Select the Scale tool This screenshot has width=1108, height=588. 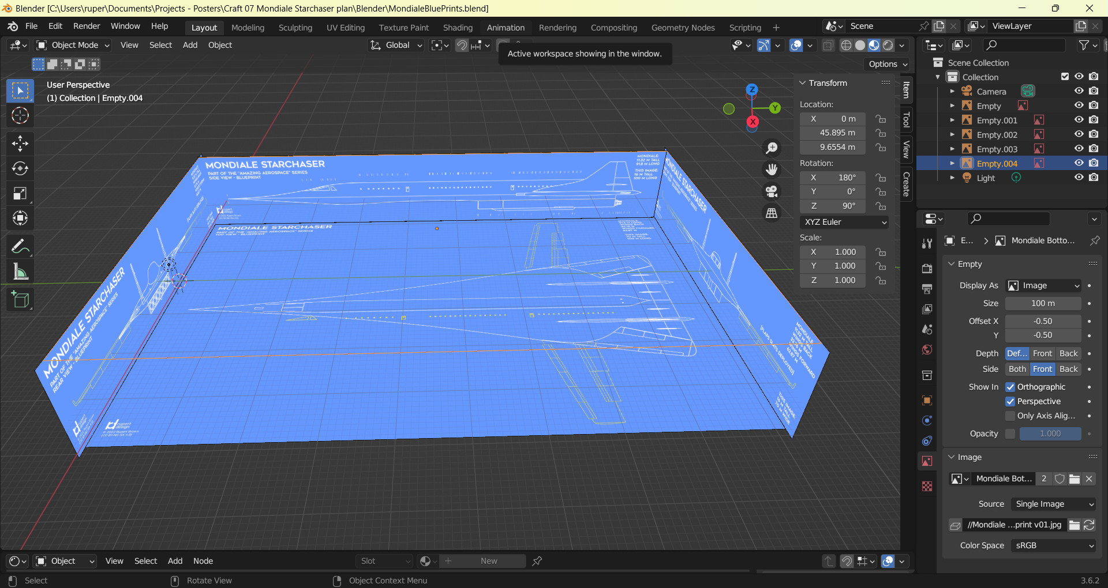coord(20,193)
